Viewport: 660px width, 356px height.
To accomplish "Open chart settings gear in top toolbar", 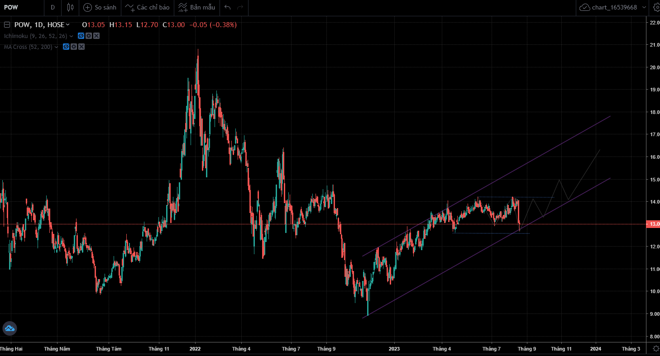I will (656, 7).
